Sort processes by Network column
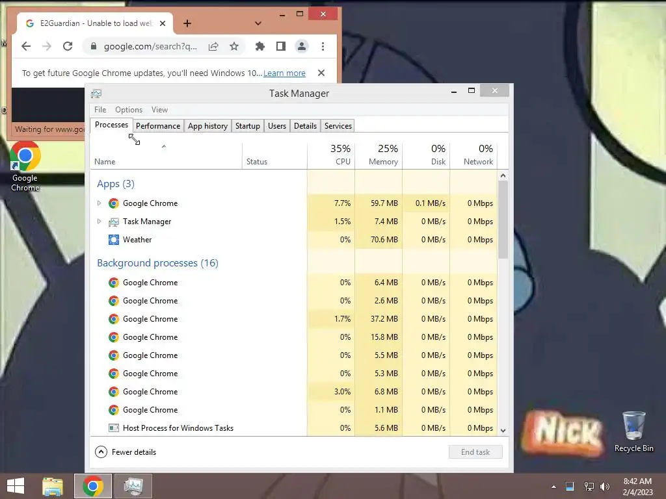 [473, 156]
